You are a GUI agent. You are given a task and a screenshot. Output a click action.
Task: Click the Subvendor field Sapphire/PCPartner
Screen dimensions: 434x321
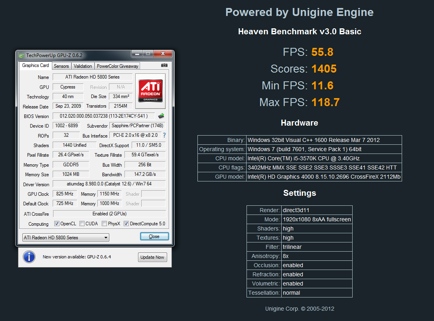coord(137,126)
